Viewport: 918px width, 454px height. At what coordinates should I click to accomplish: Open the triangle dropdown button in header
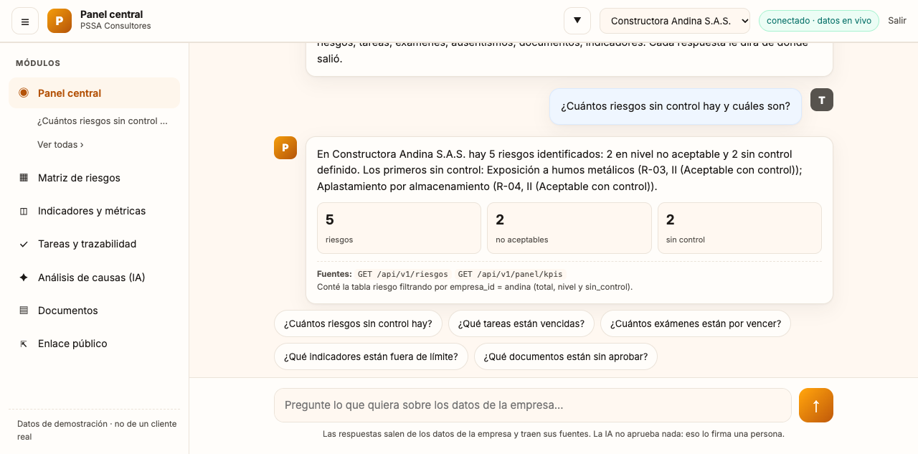pos(577,21)
